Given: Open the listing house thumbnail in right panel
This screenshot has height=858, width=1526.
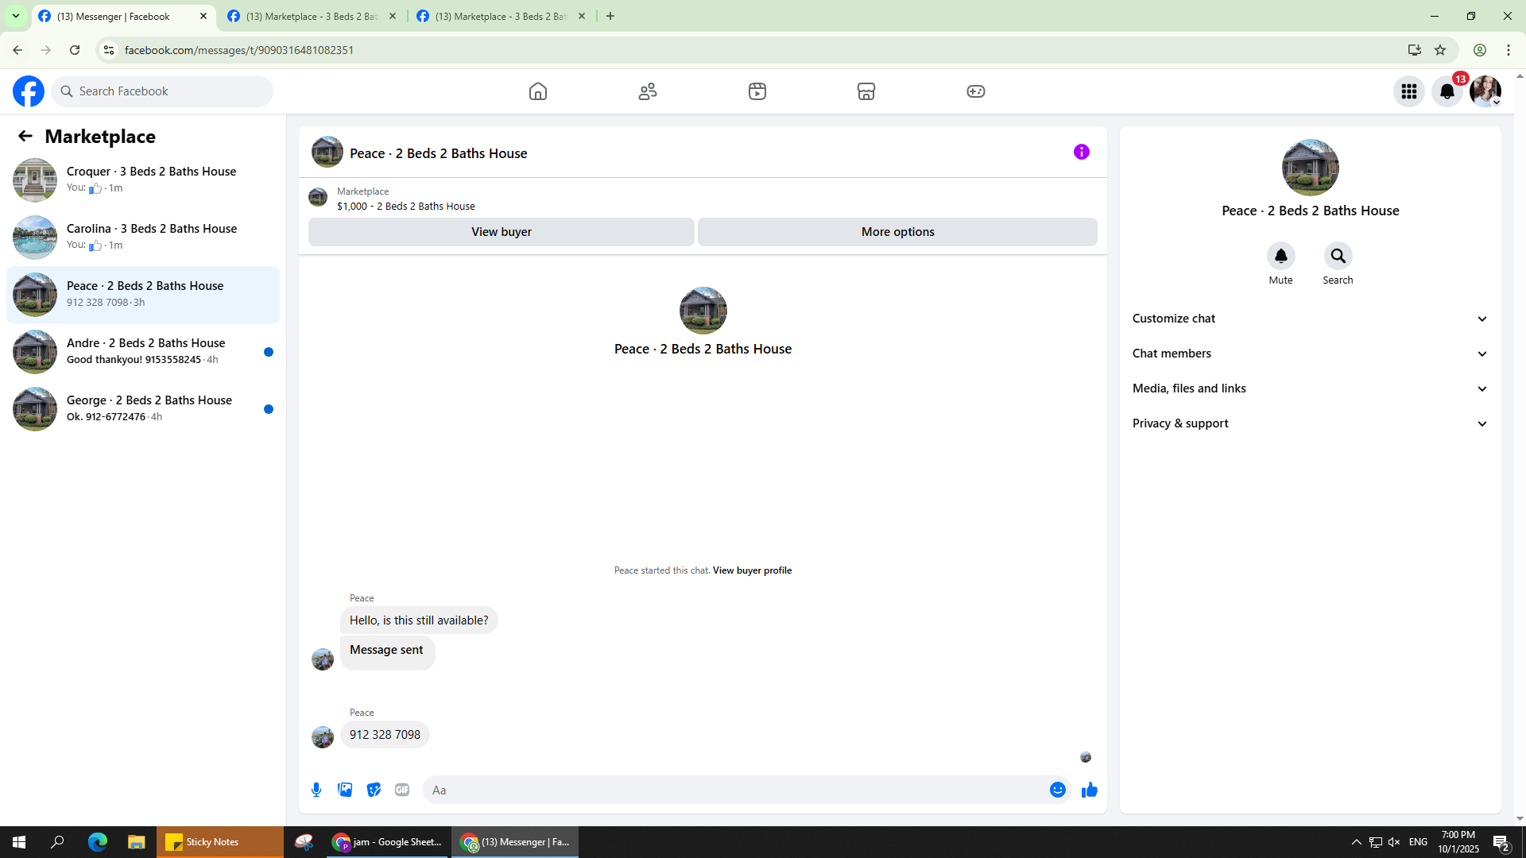Looking at the screenshot, I should 1311,168.
